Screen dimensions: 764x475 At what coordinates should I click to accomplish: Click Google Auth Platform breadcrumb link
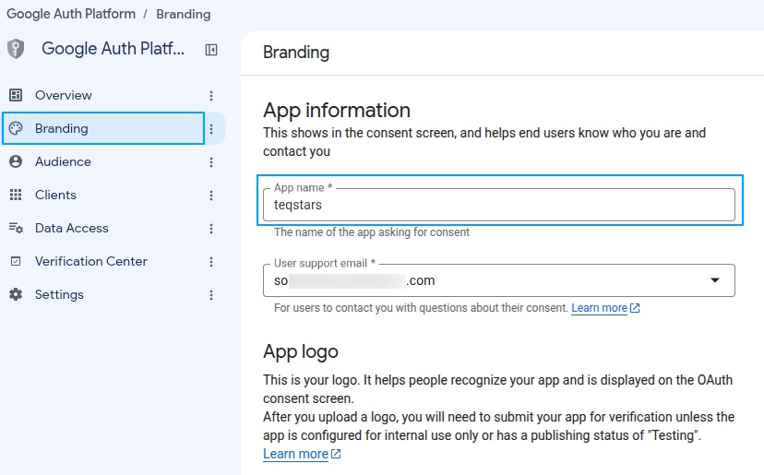[71, 14]
